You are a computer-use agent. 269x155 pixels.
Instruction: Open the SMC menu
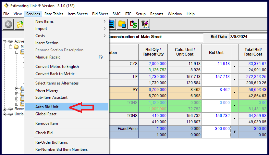(x=116, y=14)
